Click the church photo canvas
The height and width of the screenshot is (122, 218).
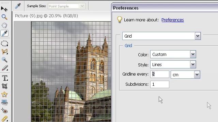[x=71, y=72]
